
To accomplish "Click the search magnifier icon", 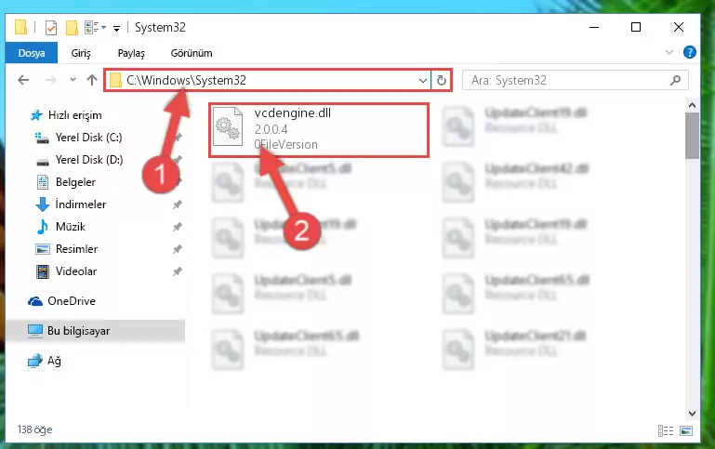I will [x=675, y=80].
